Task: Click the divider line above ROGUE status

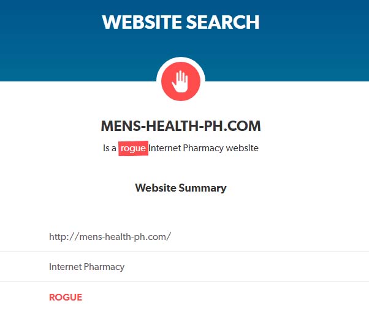Action: (184, 282)
